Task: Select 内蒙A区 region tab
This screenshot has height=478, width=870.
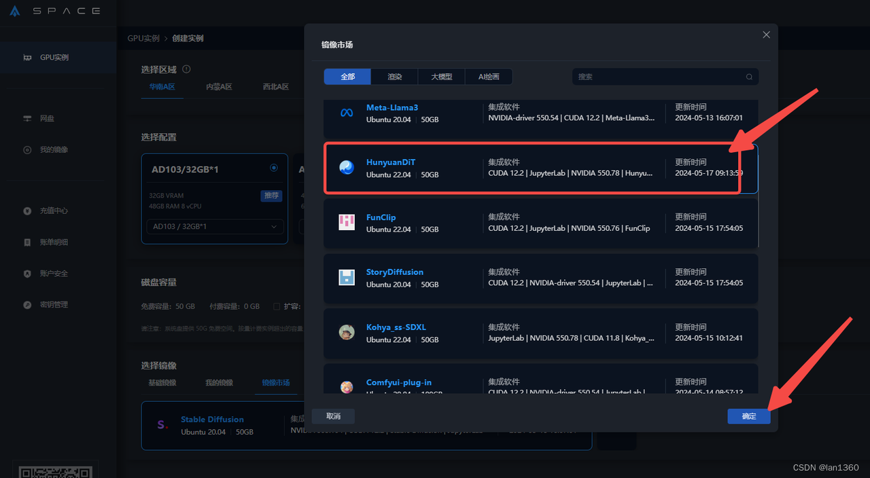Action: (219, 87)
